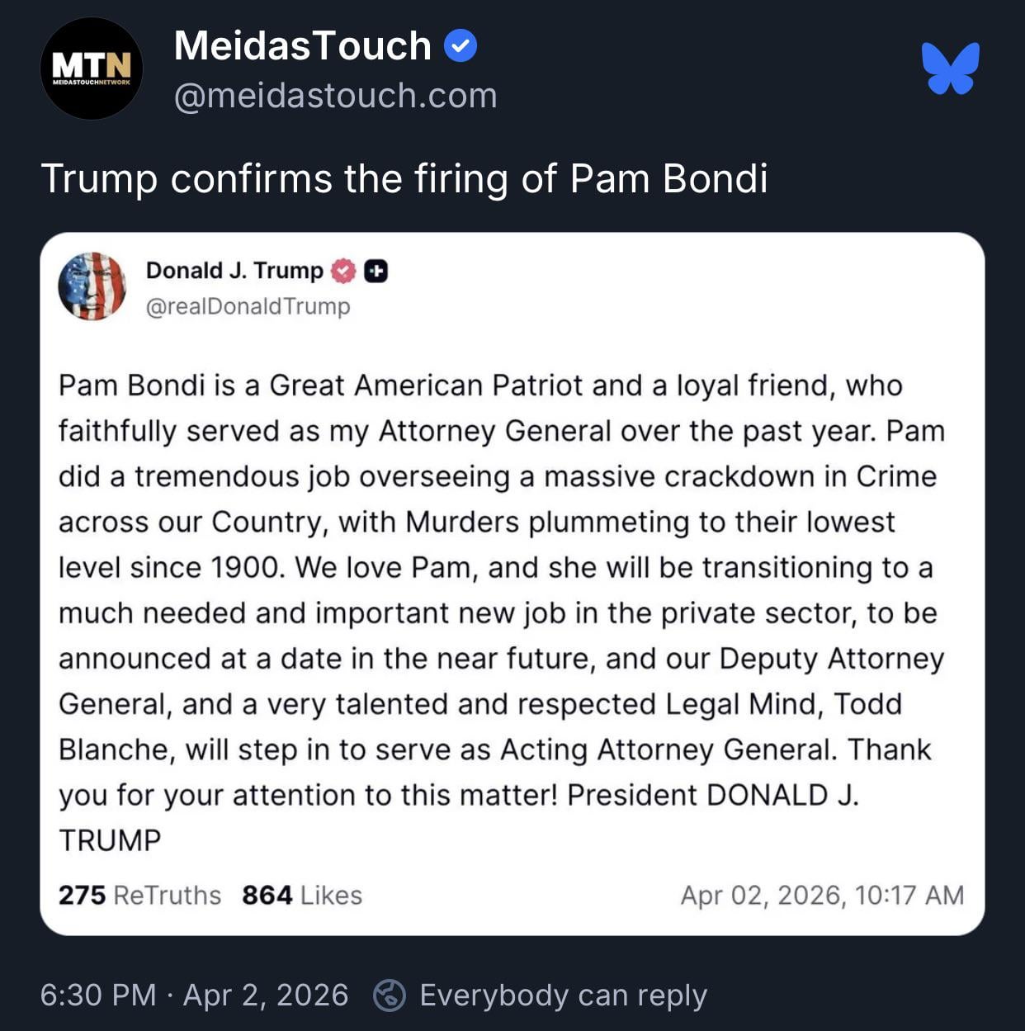Click the @meidastouch.com handle
Screen dimensions: 1025x1031
[x=335, y=96]
